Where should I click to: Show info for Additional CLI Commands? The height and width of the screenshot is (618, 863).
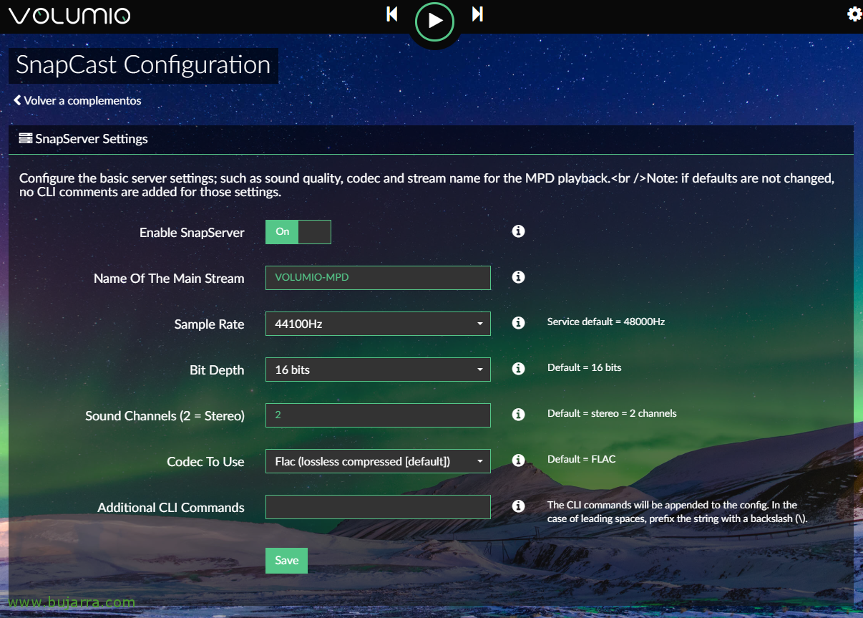tap(519, 506)
